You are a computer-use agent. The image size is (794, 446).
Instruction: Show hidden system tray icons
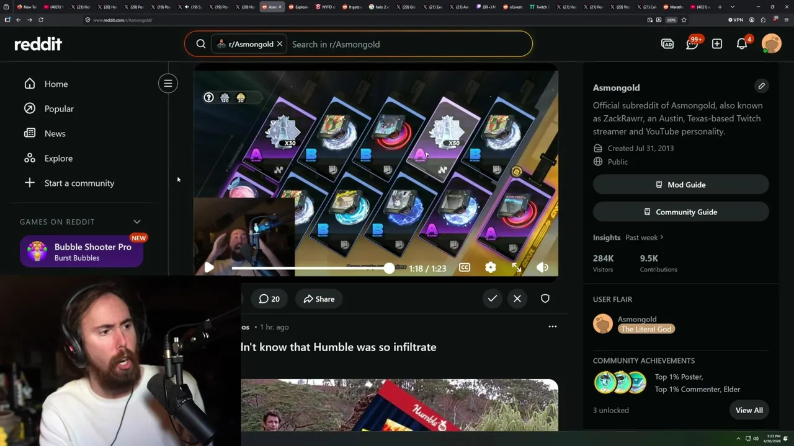pyautogui.click(x=738, y=439)
